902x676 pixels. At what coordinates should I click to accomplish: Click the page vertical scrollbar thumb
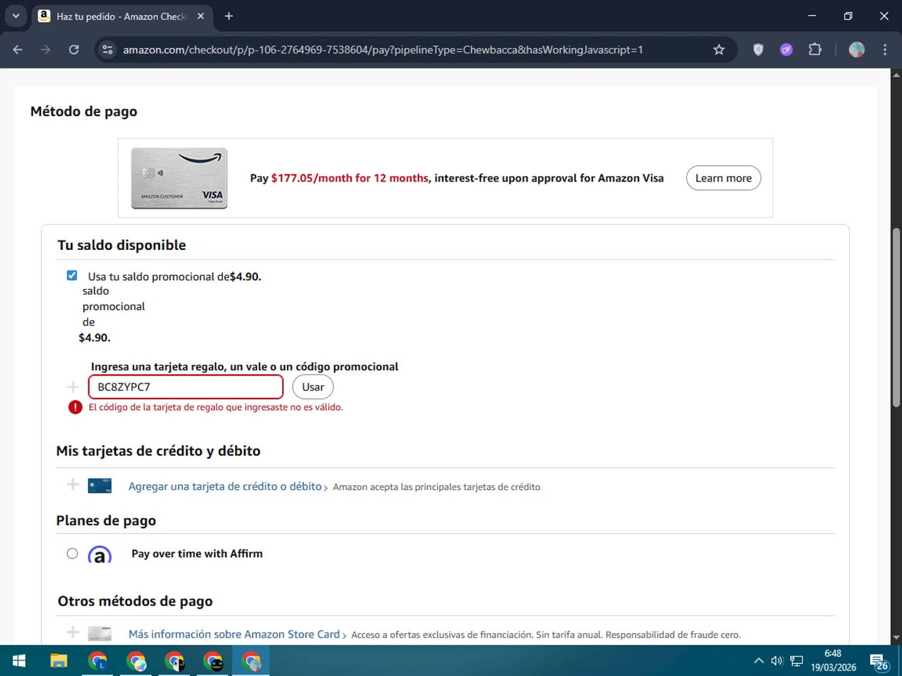point(896,318)
